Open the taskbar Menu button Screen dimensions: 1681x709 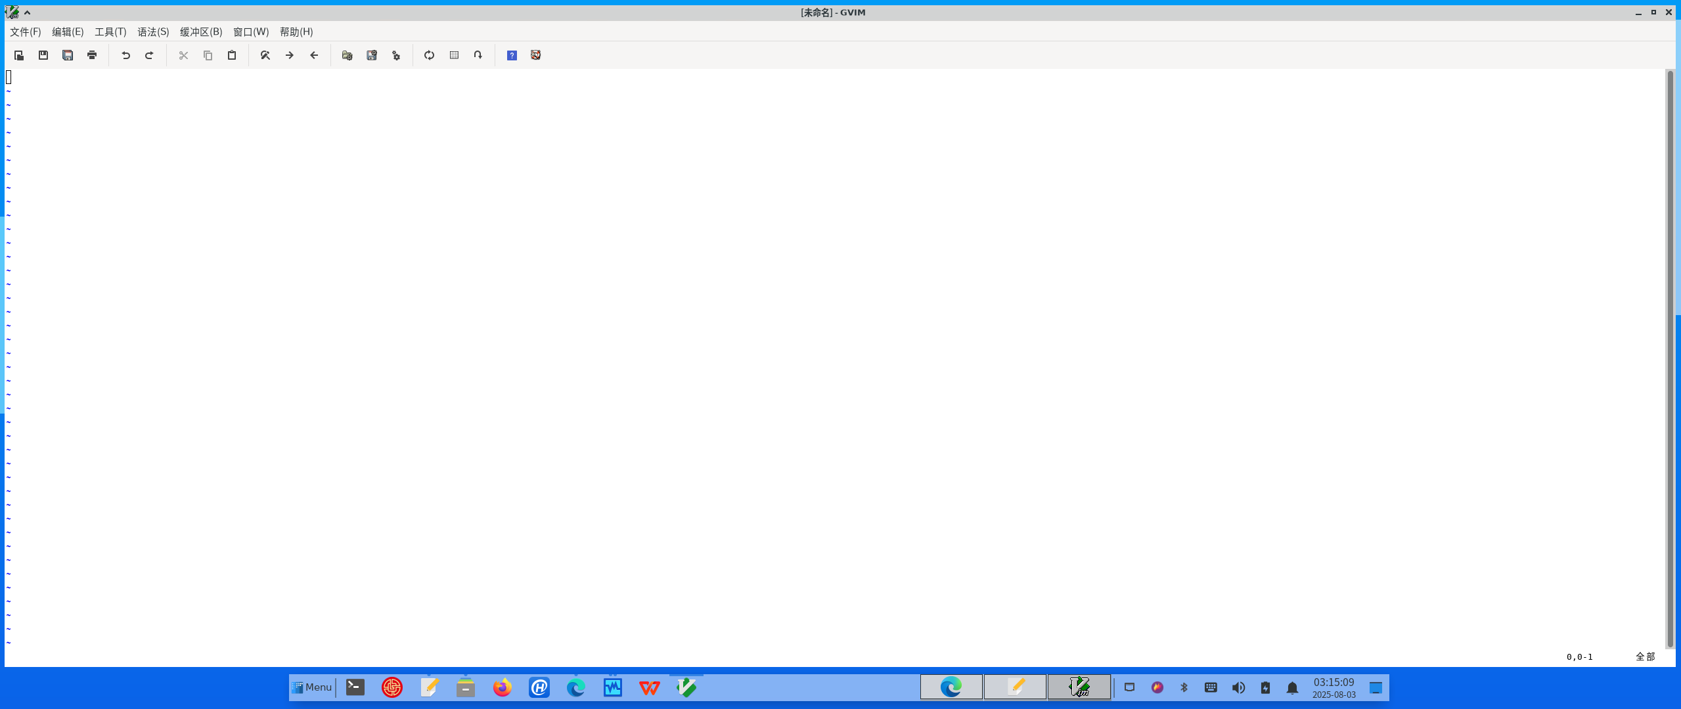[x=312, y=687]
